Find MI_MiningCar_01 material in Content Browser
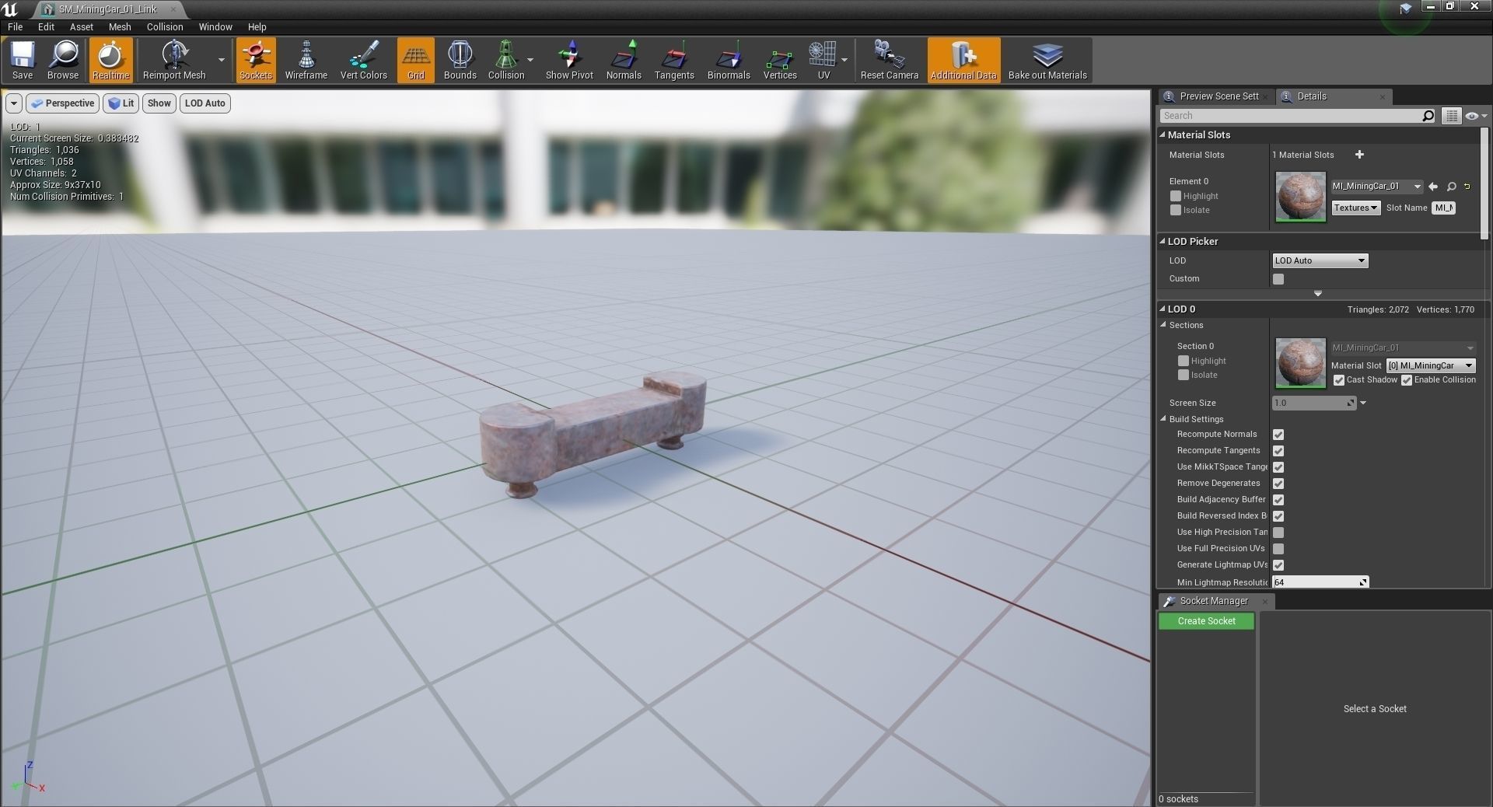 1451,187
